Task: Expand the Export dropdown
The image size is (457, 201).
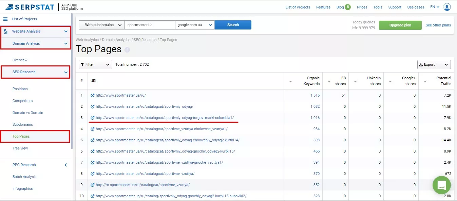Action: click(x=434, y=64)
